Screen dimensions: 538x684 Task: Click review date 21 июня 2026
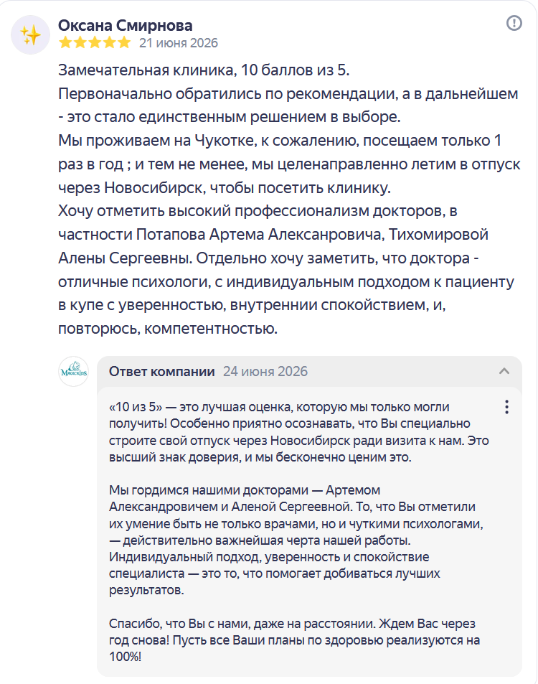(x=179, y=43)
